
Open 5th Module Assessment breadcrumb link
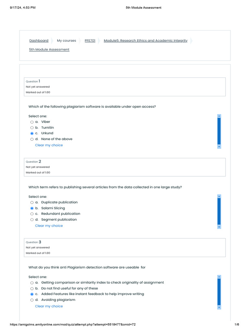(x=49, y=49)
